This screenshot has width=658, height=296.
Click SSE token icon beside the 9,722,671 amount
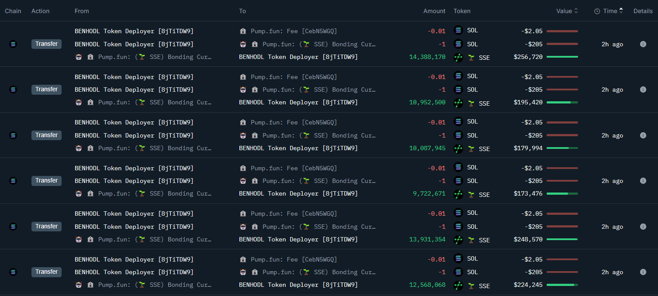(458, 194)
